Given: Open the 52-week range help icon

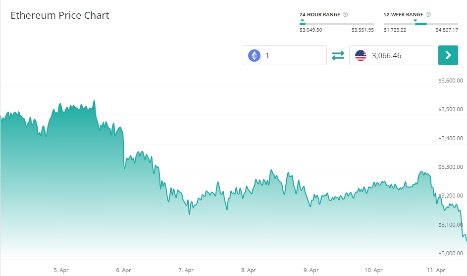Looking at the screenshot, I should [428, 14].
